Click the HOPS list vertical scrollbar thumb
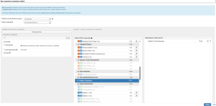The width and height of the screenshot is (216, 106). tap(140, 73)
